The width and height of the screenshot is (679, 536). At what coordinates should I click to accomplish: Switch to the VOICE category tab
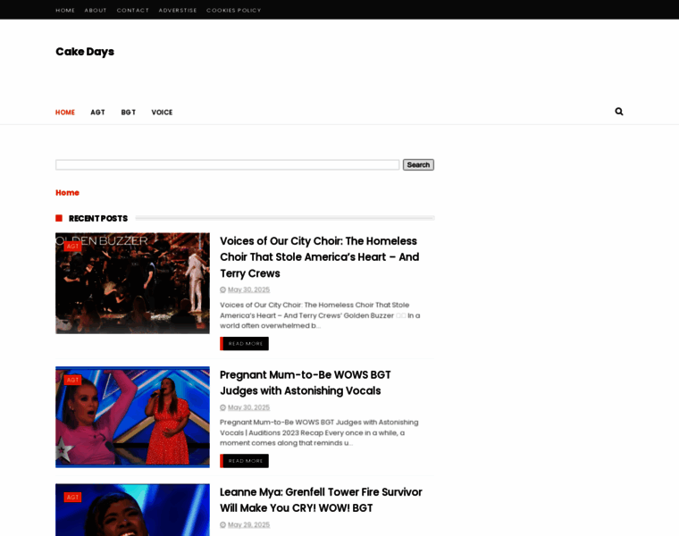(162, 113)
